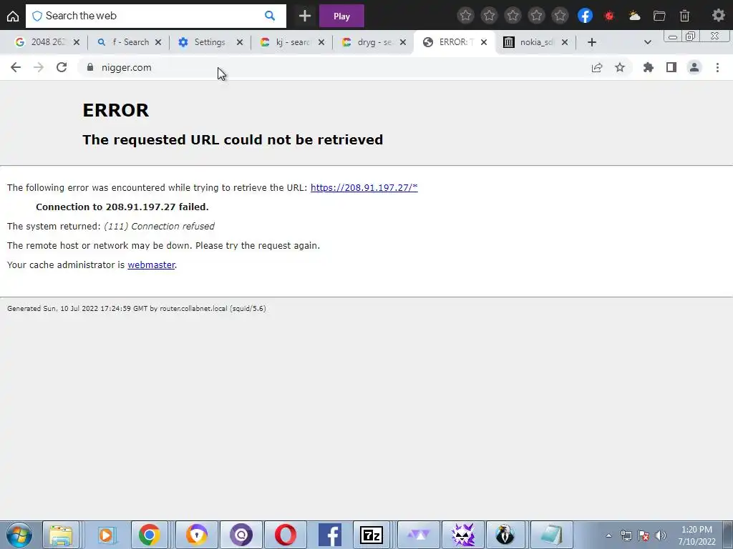
Task: Open the purple triangles taskbar app
Action: (418, 535)
